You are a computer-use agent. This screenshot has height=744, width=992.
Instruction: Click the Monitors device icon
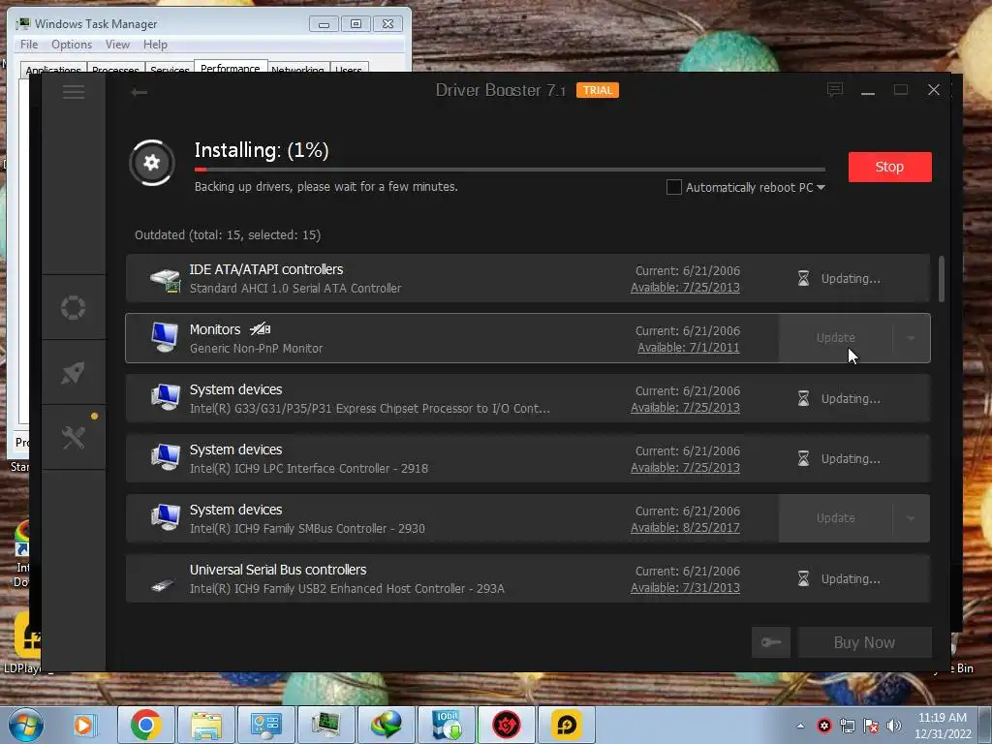[x=165, y=337]
